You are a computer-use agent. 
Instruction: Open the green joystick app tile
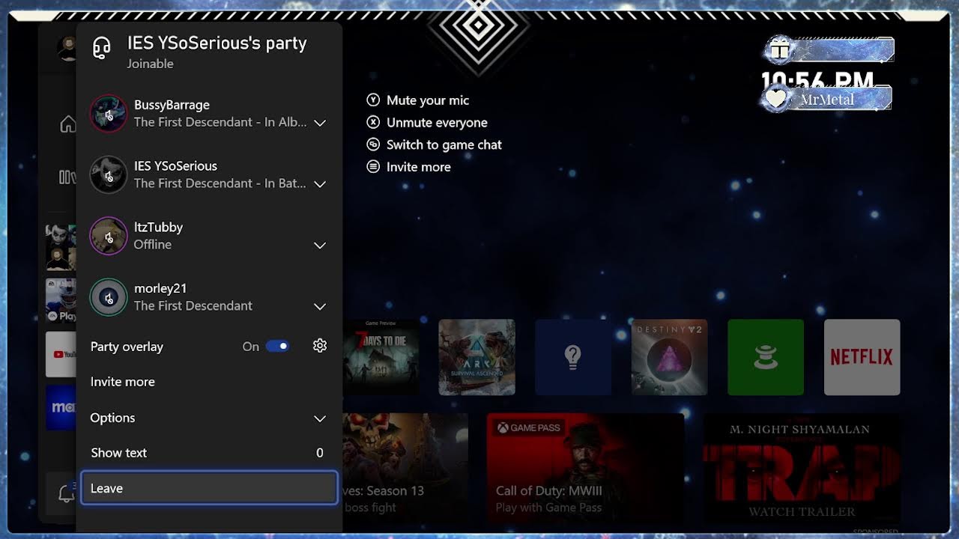coord(766,357)
